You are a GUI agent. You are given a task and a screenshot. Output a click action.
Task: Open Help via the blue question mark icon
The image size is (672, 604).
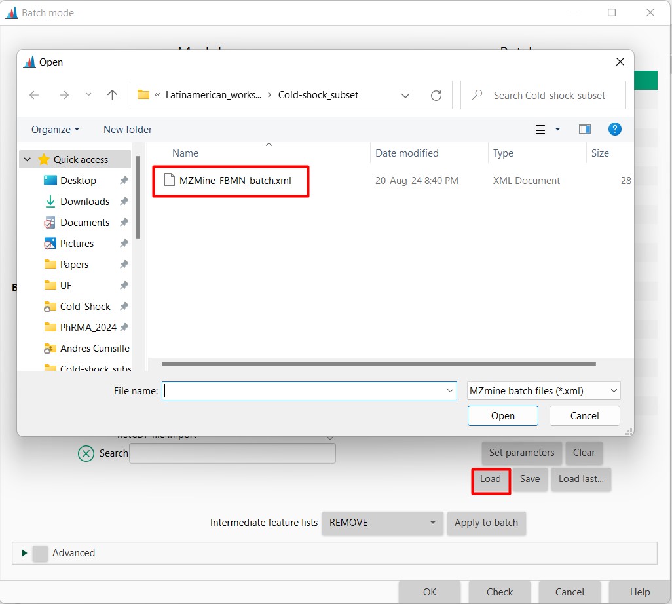tap(615, 129)
